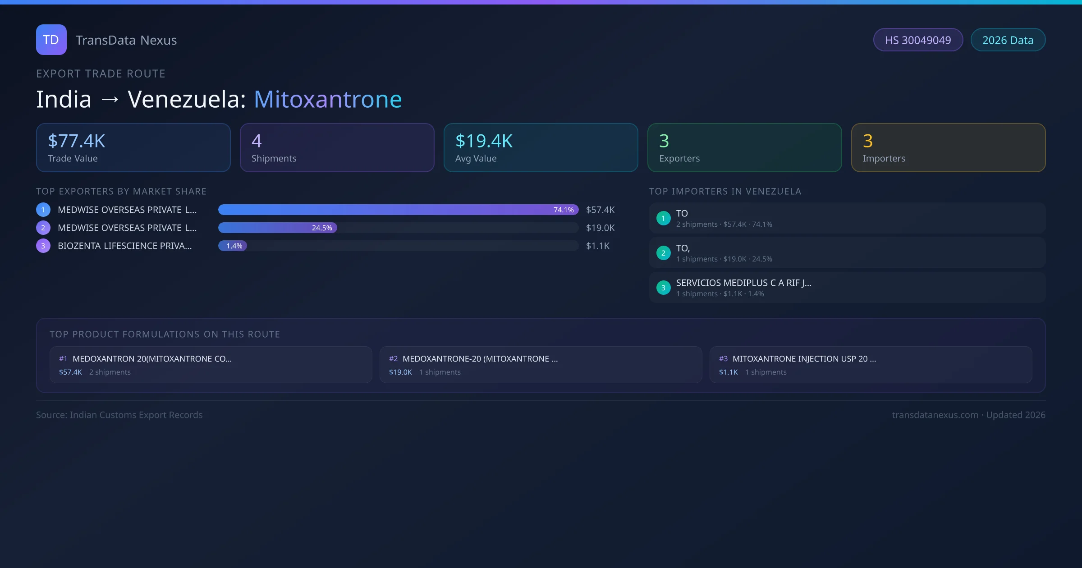Image resolution: width=1082 pixels, height=568 pixels.
Task: Select the rank 1 badge beside MEDWISE OVERSEAS
Action: pyautogui.click(x=43, y=210)
